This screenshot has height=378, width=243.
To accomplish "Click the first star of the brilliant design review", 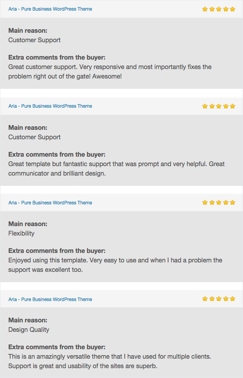I will [x=205, y=106].
